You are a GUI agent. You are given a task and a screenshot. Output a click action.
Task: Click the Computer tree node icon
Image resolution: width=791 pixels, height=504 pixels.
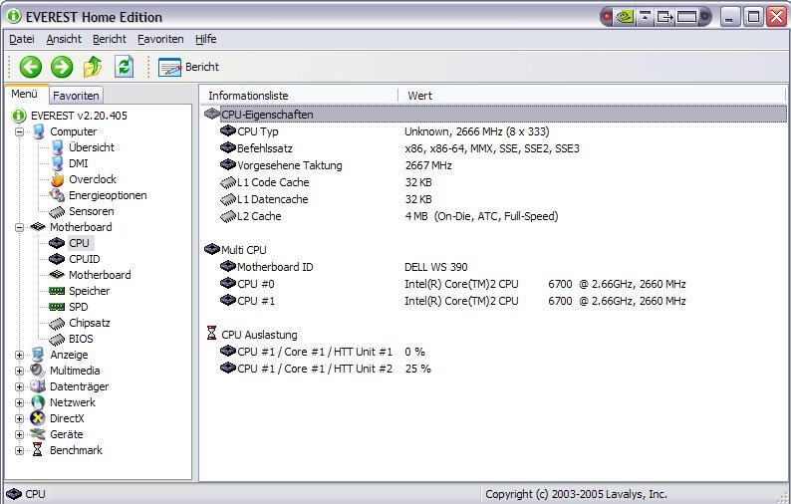point(38,131)
